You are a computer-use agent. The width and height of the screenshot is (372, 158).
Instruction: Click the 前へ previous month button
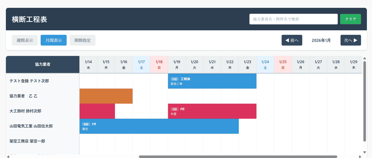292,40
